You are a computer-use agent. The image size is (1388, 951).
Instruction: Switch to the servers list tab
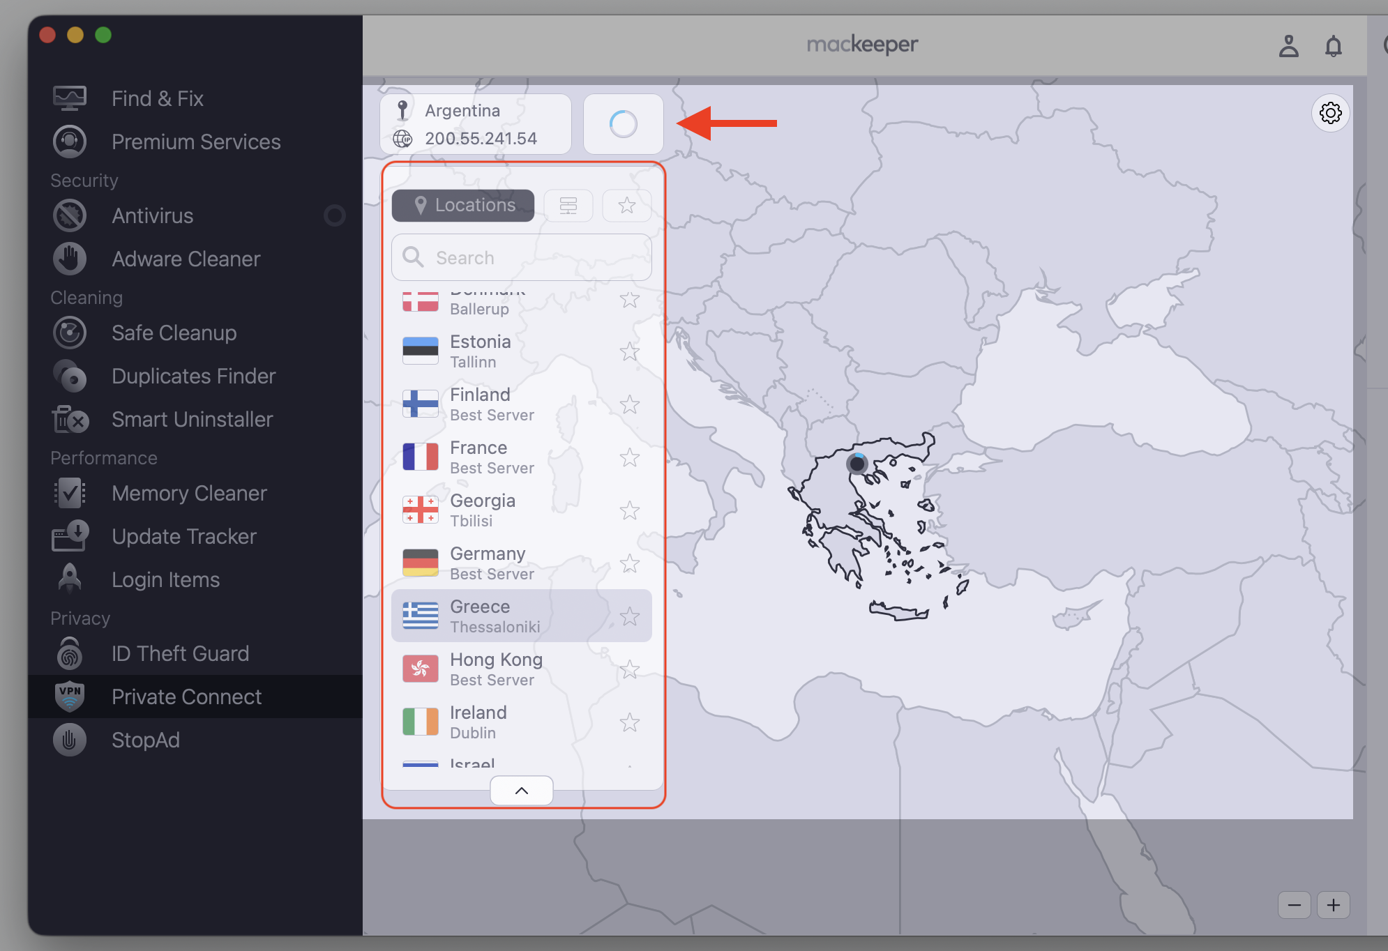point(568,205)
